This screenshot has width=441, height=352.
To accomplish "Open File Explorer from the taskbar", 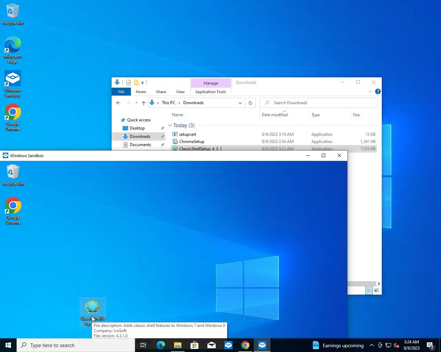I will tap(177, 345).
